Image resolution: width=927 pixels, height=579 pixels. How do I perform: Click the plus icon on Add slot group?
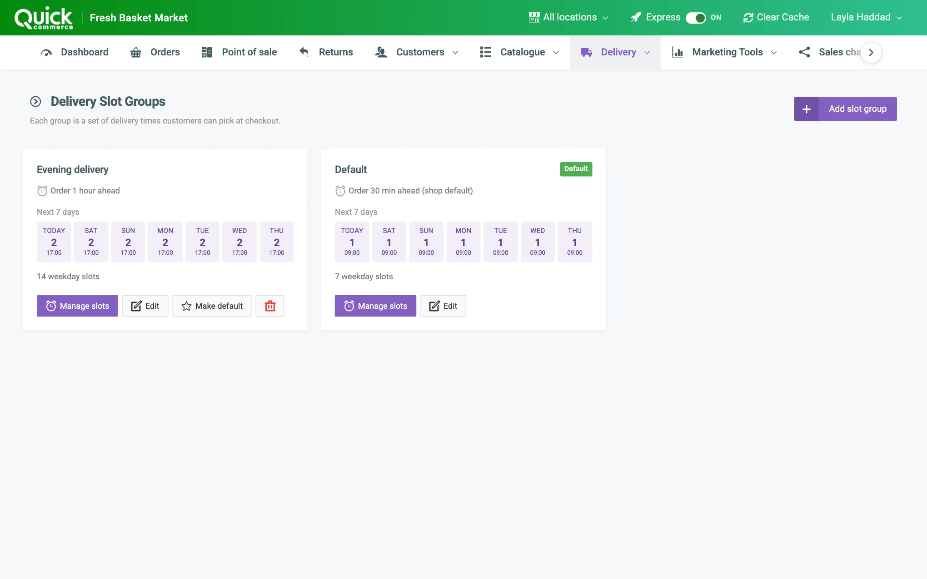(x=806, y=109)
